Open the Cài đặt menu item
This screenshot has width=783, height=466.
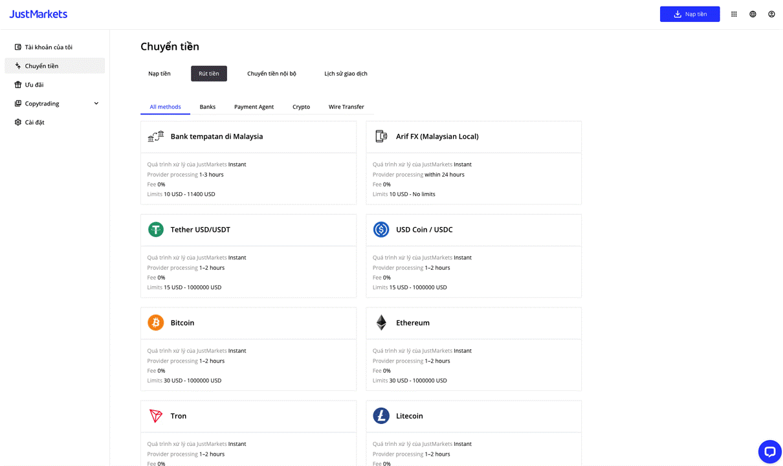coord(55,122)
